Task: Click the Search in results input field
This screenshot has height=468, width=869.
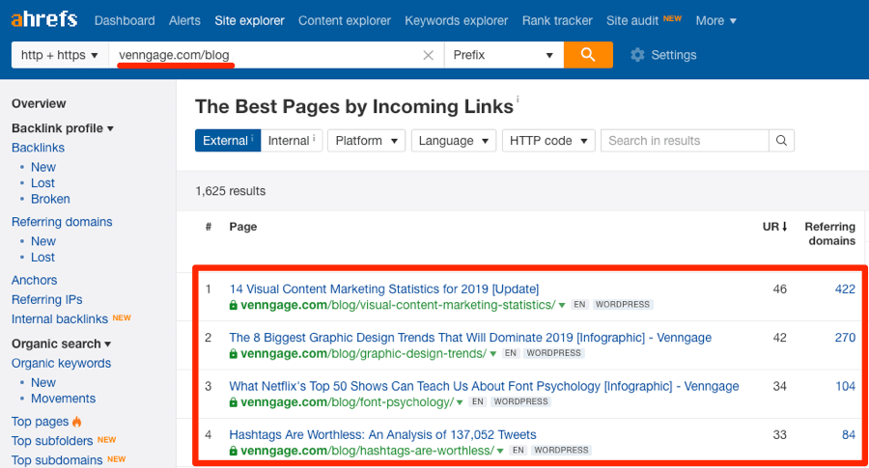Action: pos(685,141)
